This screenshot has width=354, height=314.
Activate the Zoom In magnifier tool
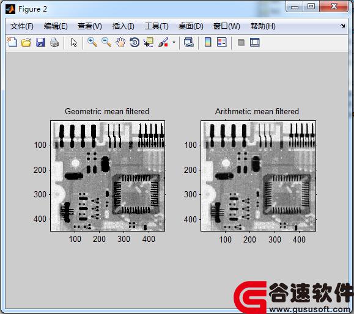tap(92, 42)
